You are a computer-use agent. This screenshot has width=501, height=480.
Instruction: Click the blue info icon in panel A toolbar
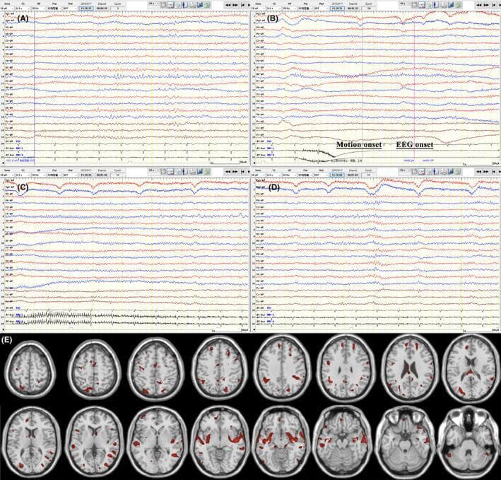click(x=184, y=5)
